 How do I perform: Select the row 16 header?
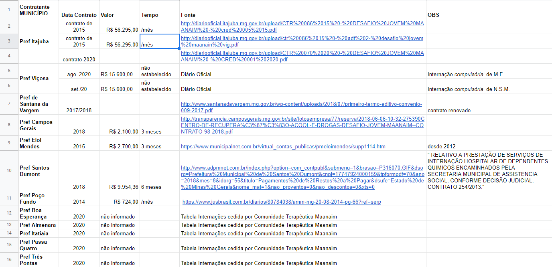click(9, 260)
